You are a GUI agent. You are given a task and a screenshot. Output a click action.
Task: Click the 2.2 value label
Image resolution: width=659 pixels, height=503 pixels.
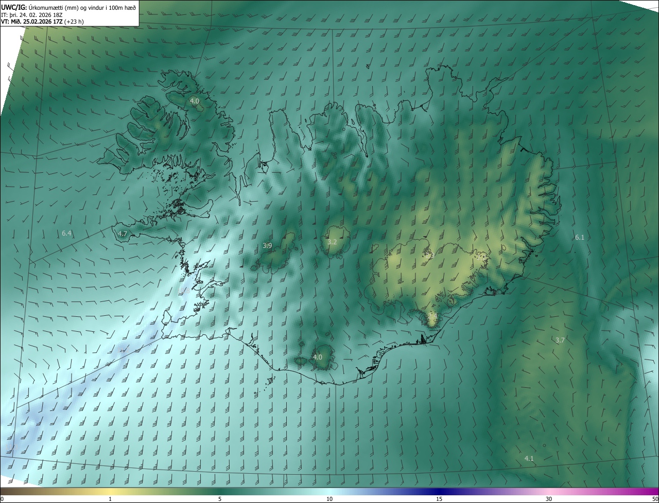(x=481, y=257)
